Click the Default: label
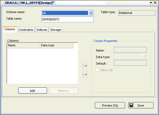 (x=101, y=63)
